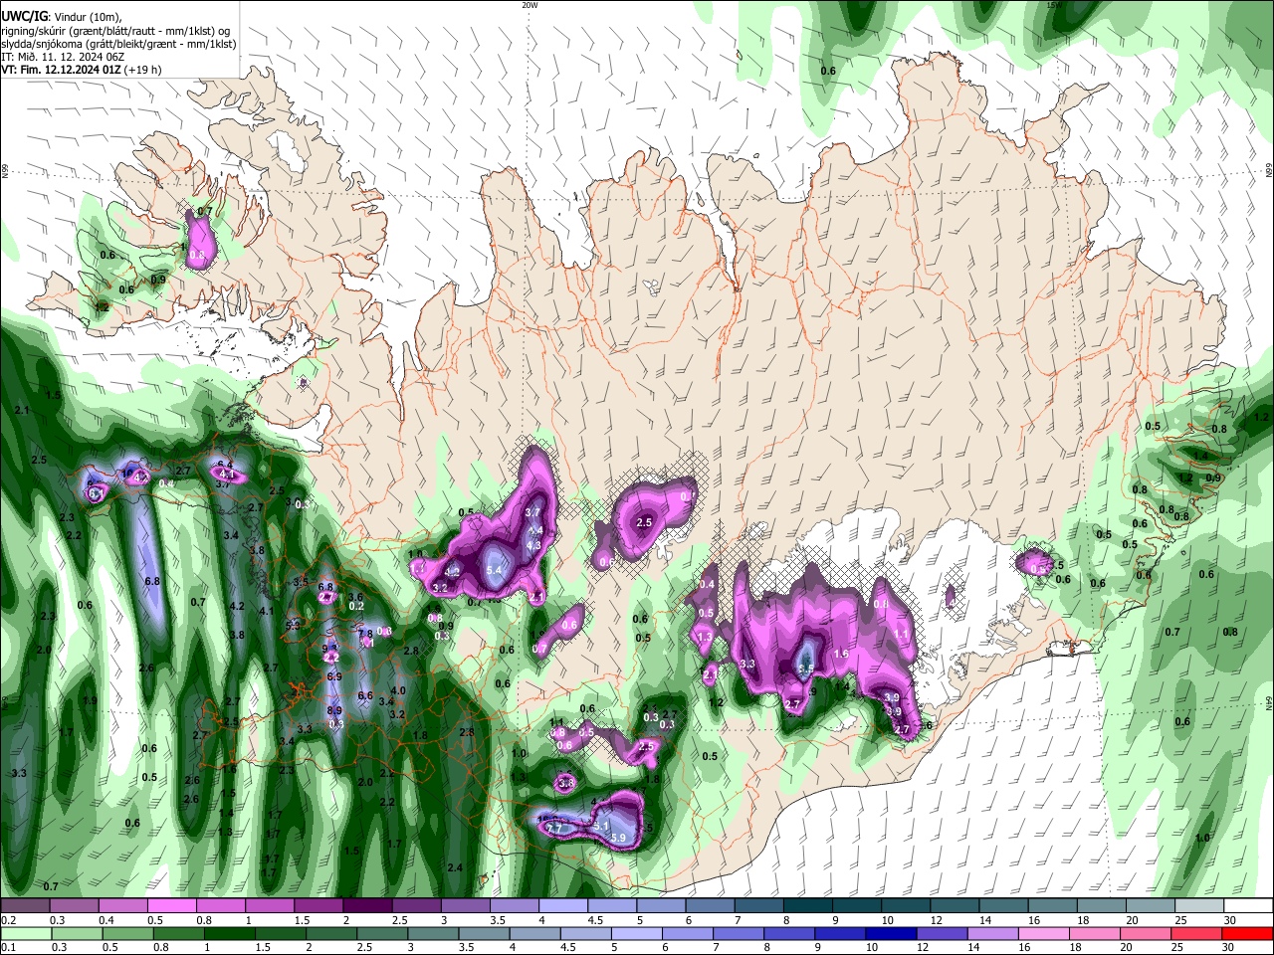1274x955 pixels.
Task: Click the red 30 swatch in lower legend row
Action: (x=1247, y=933)
